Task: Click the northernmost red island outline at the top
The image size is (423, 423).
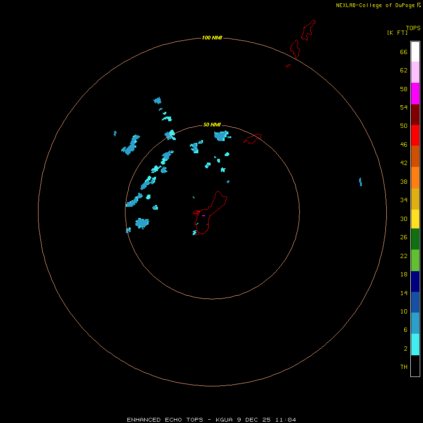Action: [x=308, y=30]
